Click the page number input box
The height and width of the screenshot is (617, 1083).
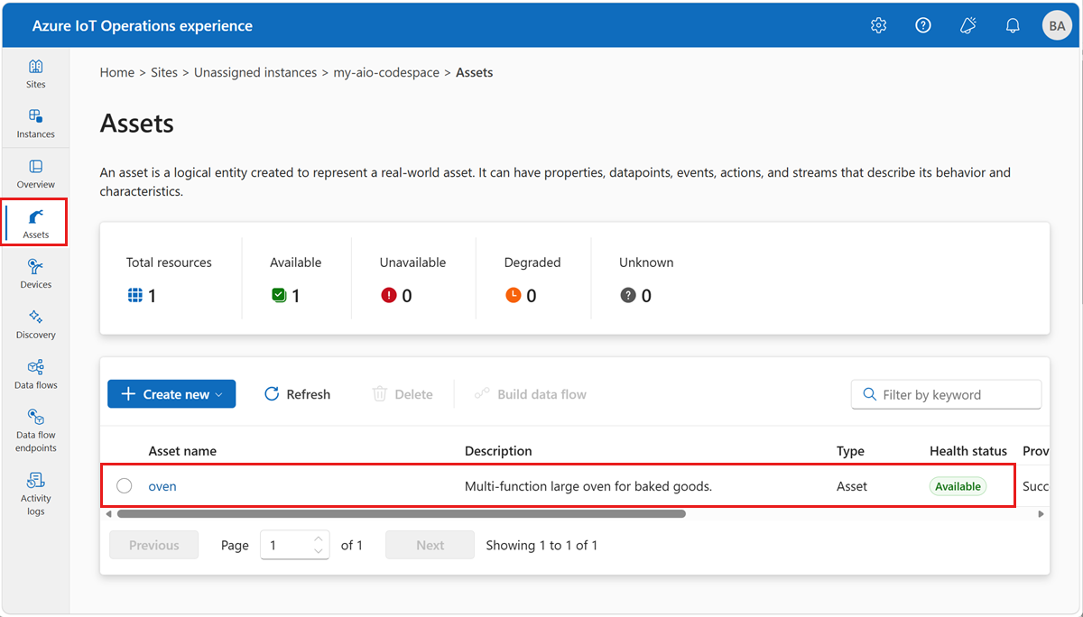coord(294,545)
